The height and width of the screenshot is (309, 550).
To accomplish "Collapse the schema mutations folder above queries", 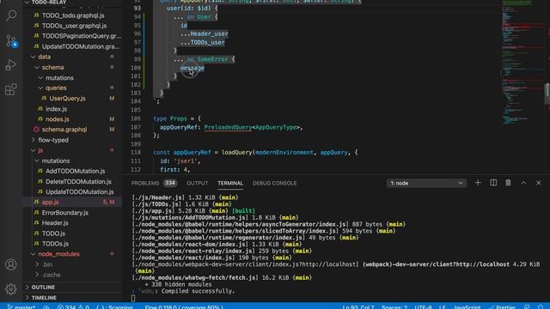I will 59,78.
